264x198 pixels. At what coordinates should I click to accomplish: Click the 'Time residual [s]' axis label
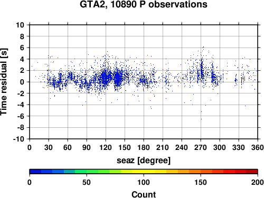click(4, 82)
